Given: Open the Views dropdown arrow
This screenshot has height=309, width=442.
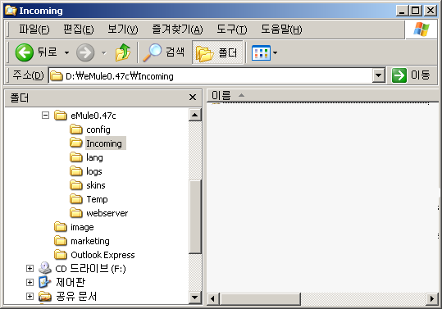Looking at the screenshot, I should [276, 52].
